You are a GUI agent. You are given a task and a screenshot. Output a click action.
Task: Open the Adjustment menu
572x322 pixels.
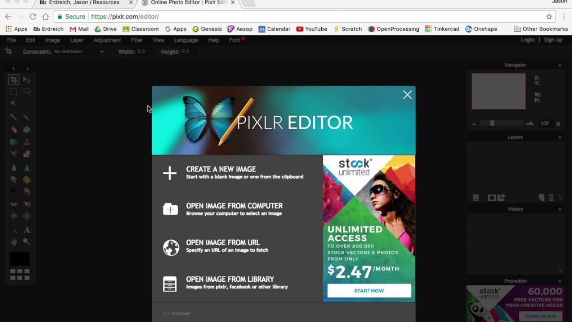click(107, 40)
